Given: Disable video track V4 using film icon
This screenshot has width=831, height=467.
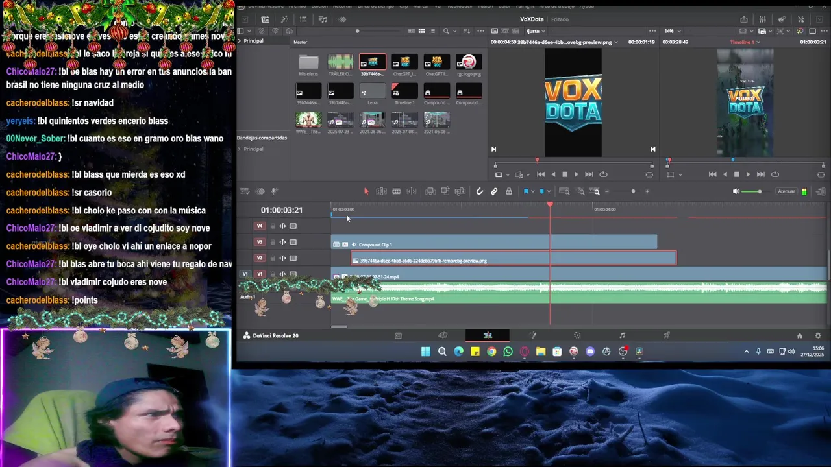Looking at the screenshot, I should [x=293, y=226].
